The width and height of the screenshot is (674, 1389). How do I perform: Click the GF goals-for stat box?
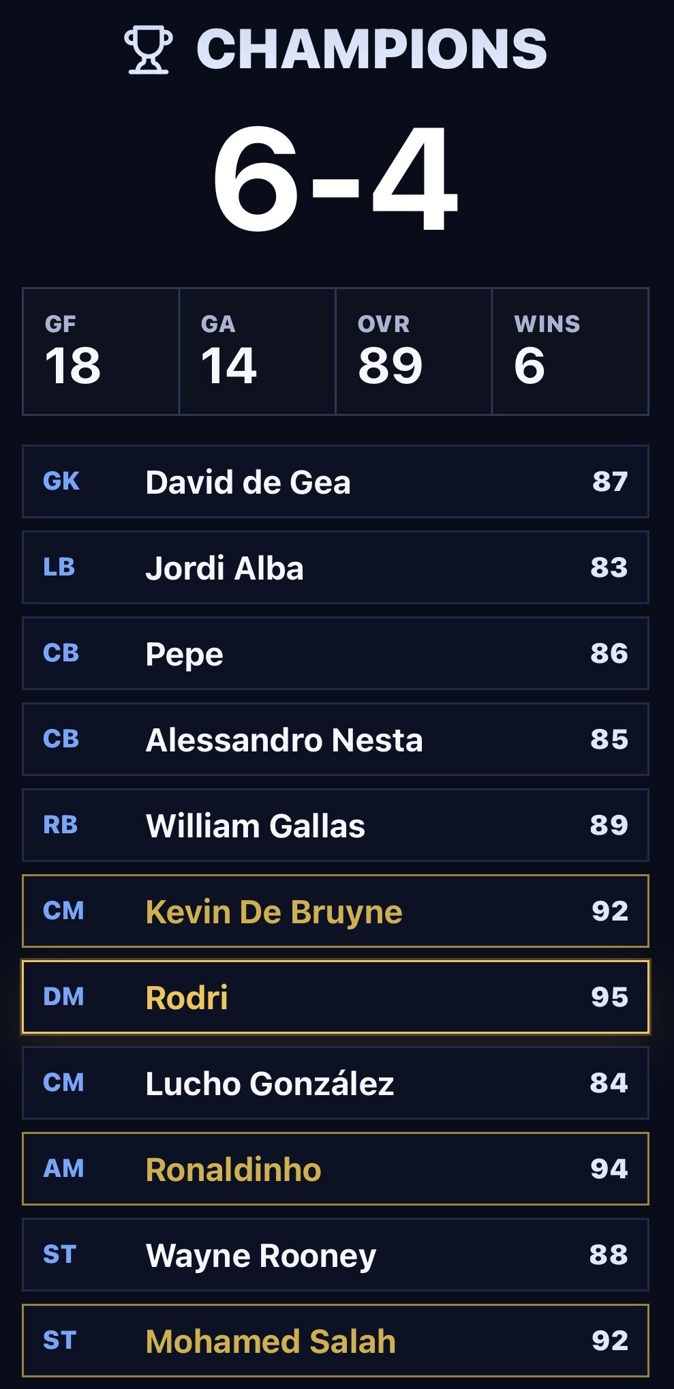[x=101, y=351]
